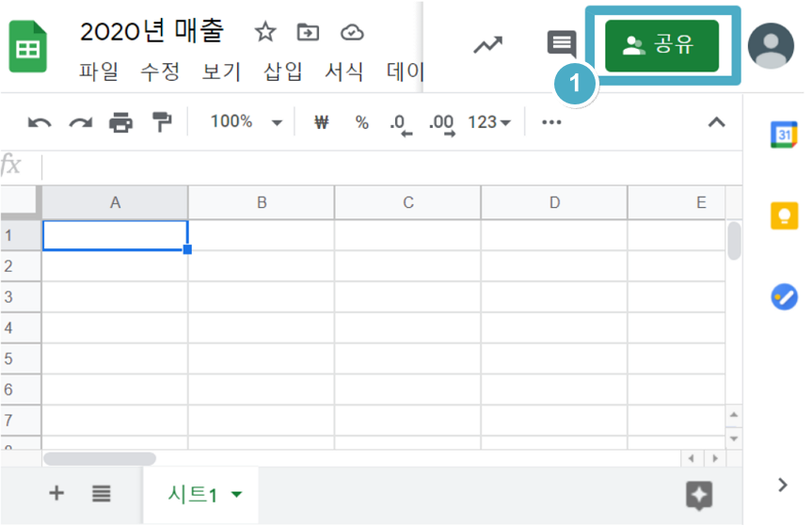Open the 100% zoom dropdown
Screen dimensions: 812x525
click(x=246, y=122)
